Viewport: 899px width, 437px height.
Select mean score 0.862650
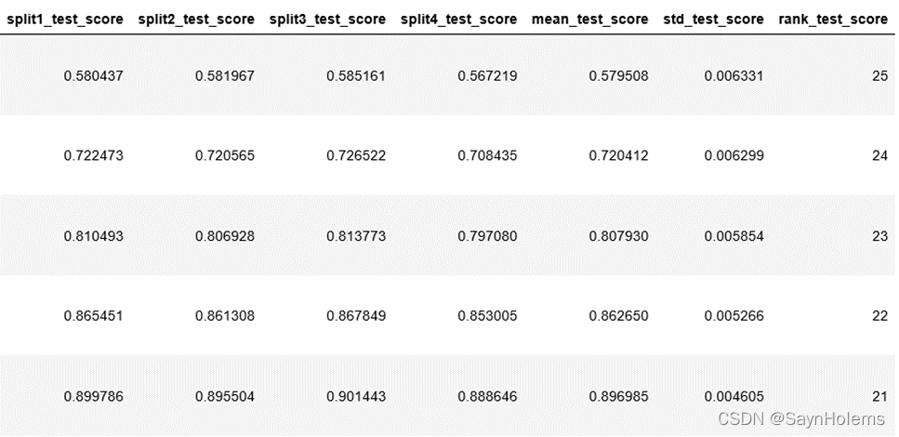pyautogui.click(x=618, y=316)
